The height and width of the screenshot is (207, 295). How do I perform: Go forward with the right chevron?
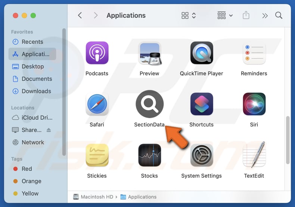coord(96,15)
